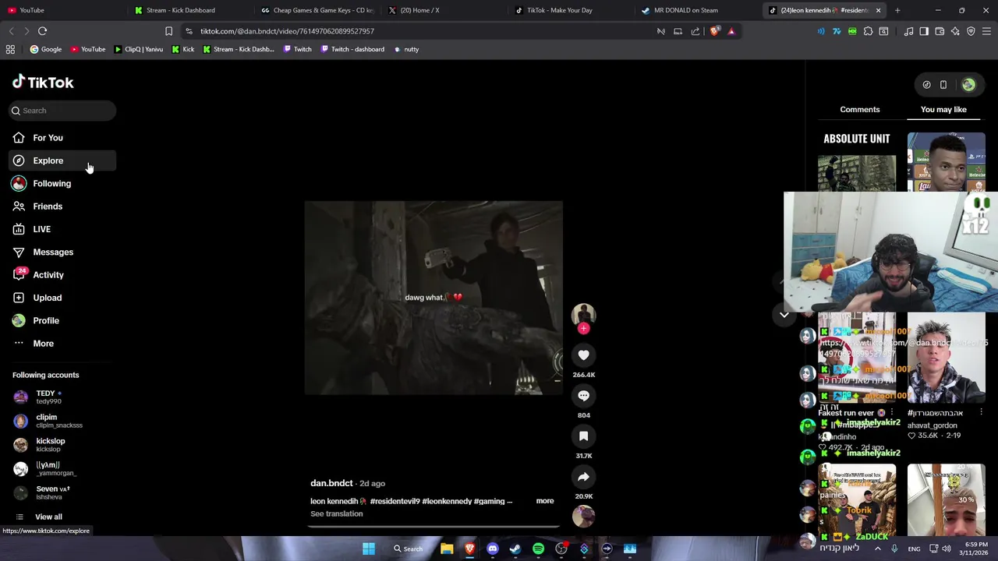Open Brave Wallet icon
The image size is (998, 561).
click(x=940, y=31)
